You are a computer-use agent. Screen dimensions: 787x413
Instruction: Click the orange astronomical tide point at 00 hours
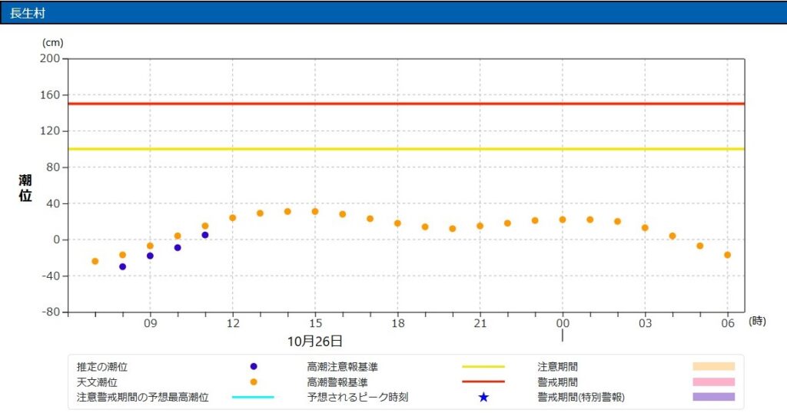pos(563,220)
